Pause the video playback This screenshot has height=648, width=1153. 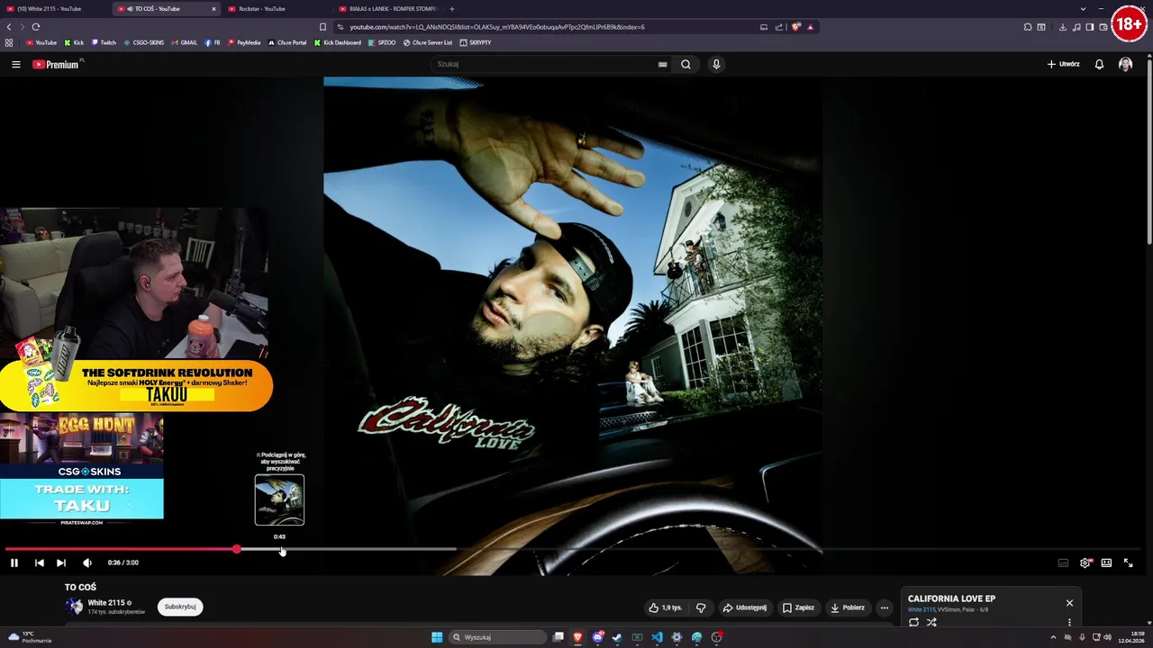pos(14,562)
